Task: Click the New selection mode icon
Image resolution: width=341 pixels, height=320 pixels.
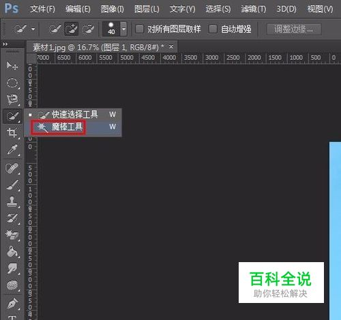Action: [x=55, y=29]
